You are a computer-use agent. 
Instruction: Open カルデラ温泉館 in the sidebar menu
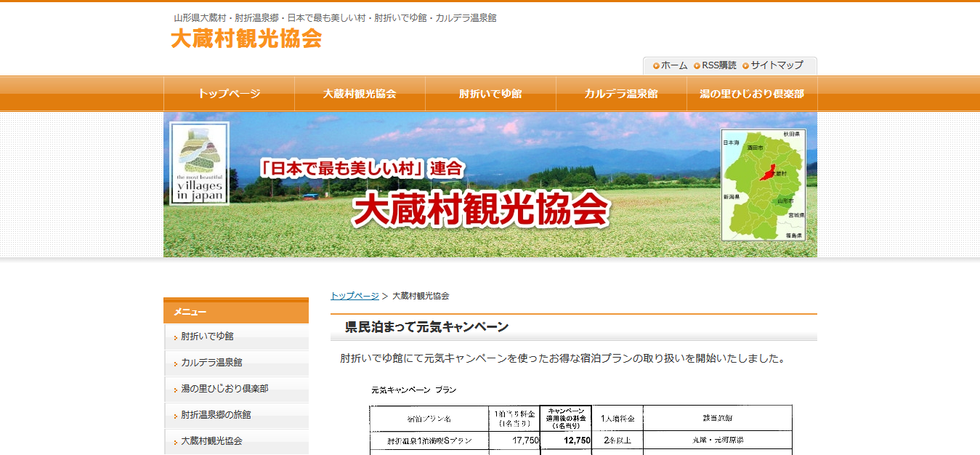pos(236,363)
